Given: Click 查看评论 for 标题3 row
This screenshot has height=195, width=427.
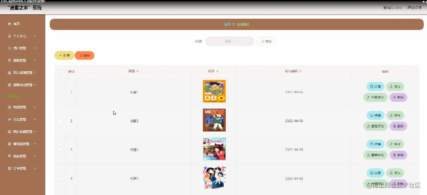Looking at the screenshot, I should [375, 155].
